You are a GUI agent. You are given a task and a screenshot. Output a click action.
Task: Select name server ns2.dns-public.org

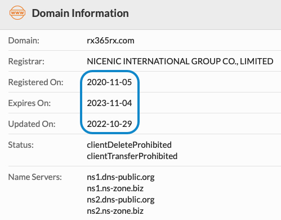[x=121, y=200]
